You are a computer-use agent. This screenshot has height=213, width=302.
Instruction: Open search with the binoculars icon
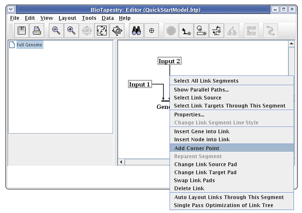(x=136, y=31)
